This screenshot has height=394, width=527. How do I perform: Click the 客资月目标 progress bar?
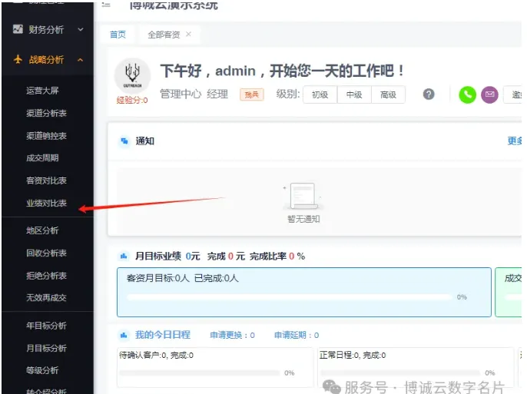tap(289, 296)
